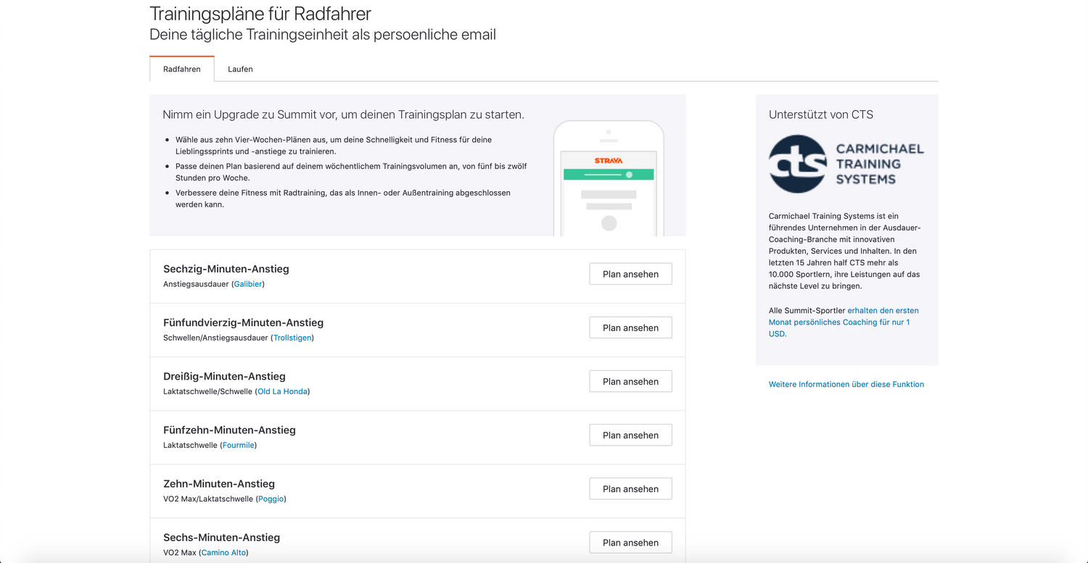Open the Poggio segment link

(x=271, y=499)
